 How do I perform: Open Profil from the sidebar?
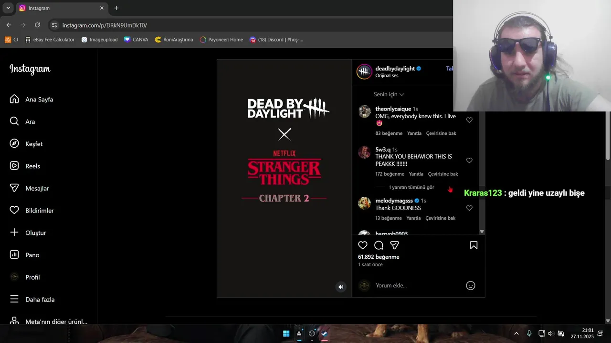point(25,277)
